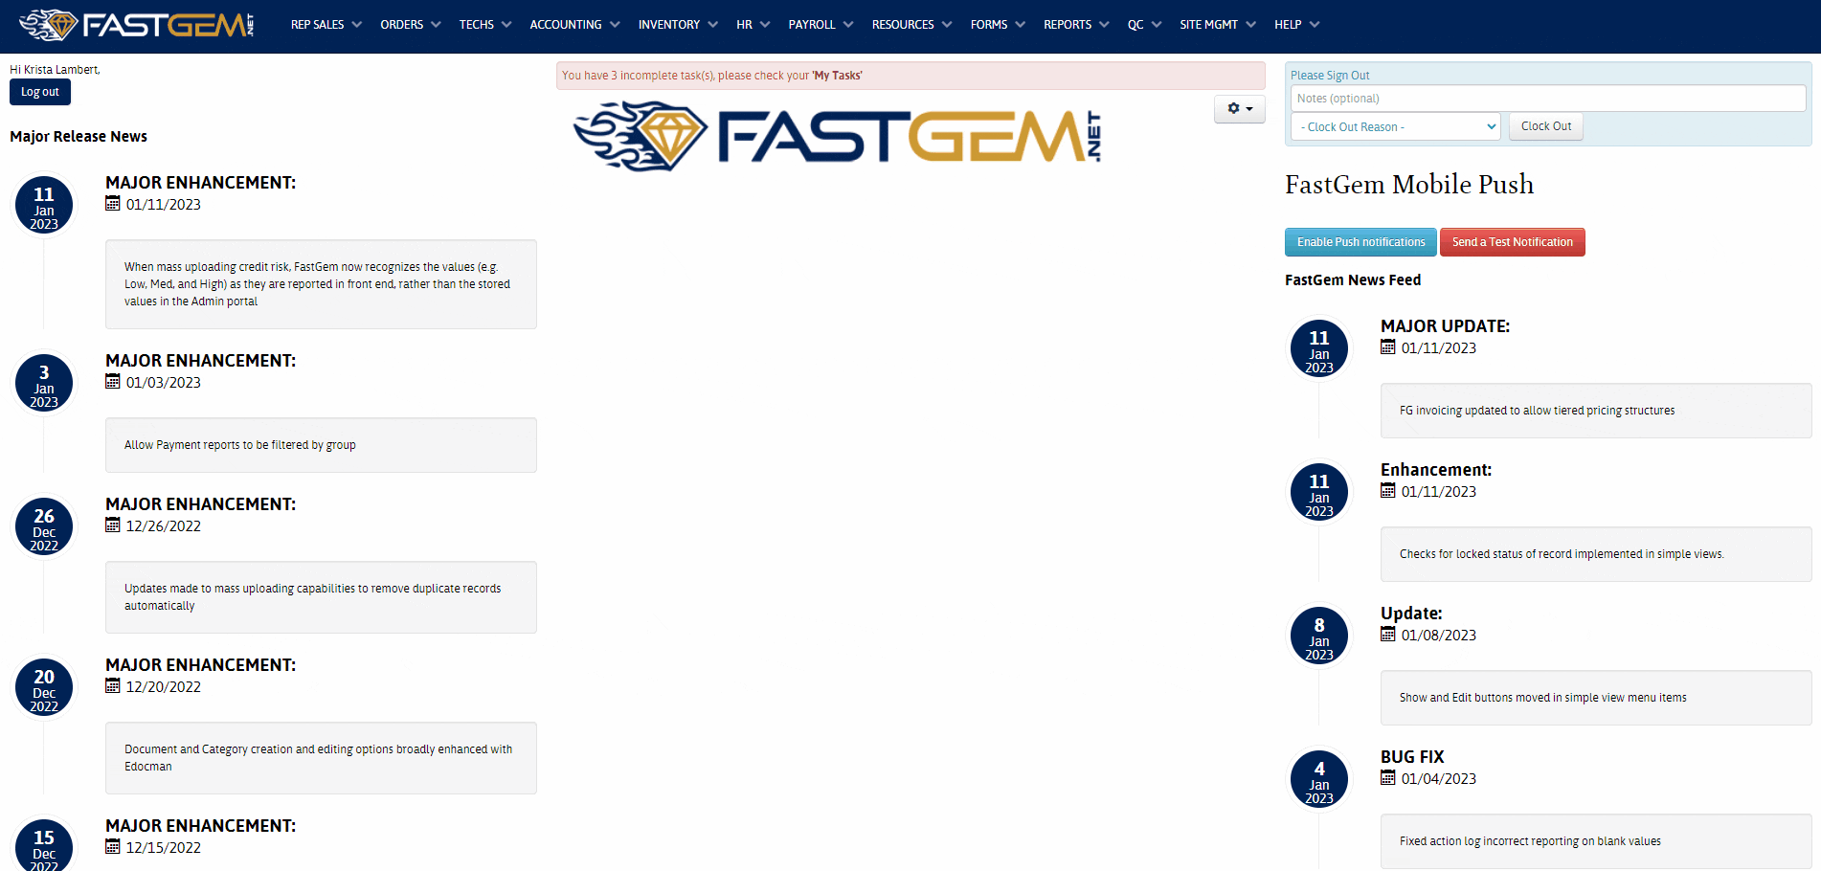Viewport: 1821px width, 871px height.
Task: Click the Edocman document creation news text
Action: coord(318,758)
